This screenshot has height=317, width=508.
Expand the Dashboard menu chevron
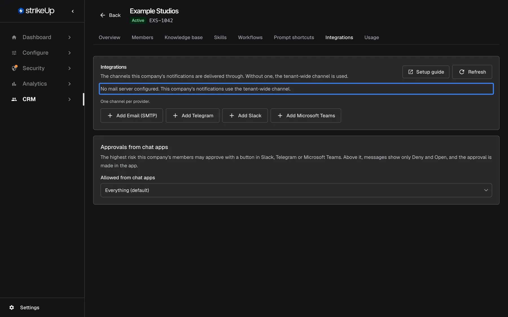coord(69,37)
